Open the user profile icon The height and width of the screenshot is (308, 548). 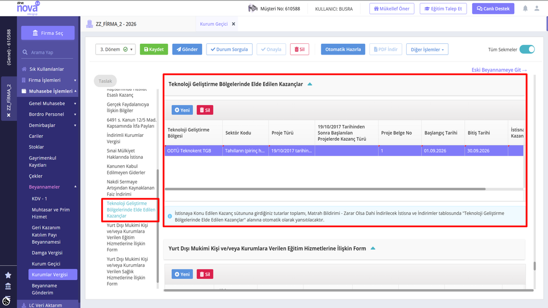(536, 9)
